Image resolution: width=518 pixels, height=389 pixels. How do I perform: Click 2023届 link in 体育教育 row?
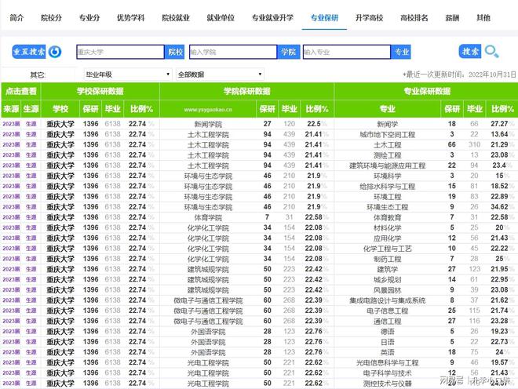click(x=11, y=217)
